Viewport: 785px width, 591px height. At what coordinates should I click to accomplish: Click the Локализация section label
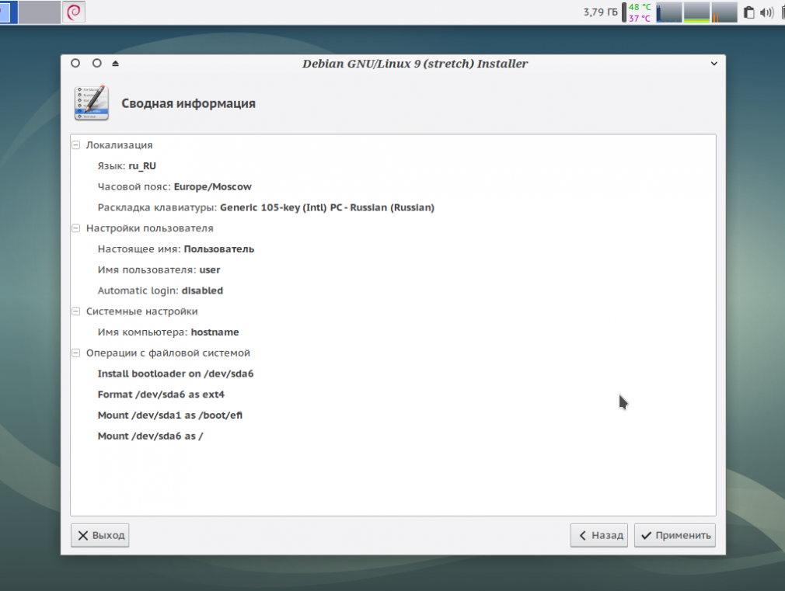coord(119,145)
